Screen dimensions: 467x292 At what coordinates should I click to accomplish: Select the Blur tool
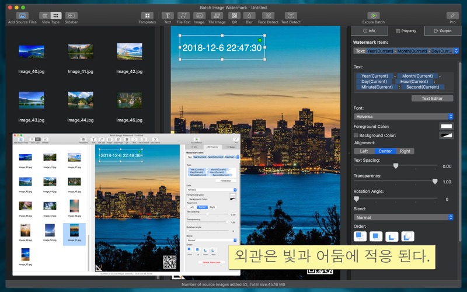click(249, 16)
